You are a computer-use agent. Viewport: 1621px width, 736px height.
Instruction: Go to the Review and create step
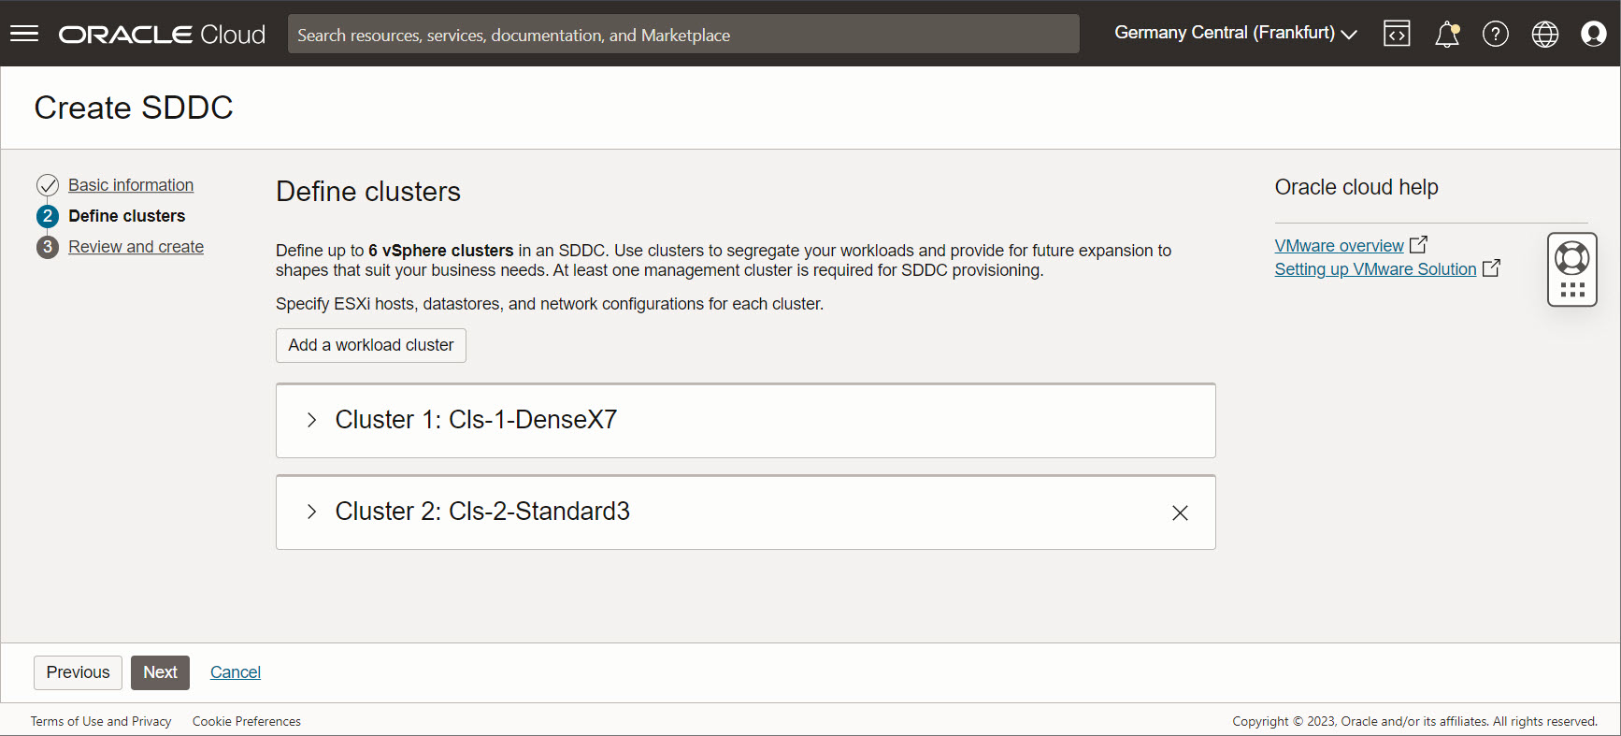point(136,247)
